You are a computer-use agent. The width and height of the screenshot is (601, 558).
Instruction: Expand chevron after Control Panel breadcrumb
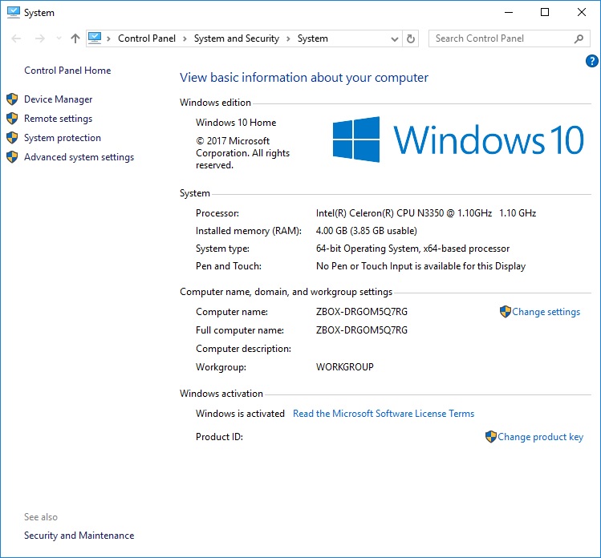[185, 38]
